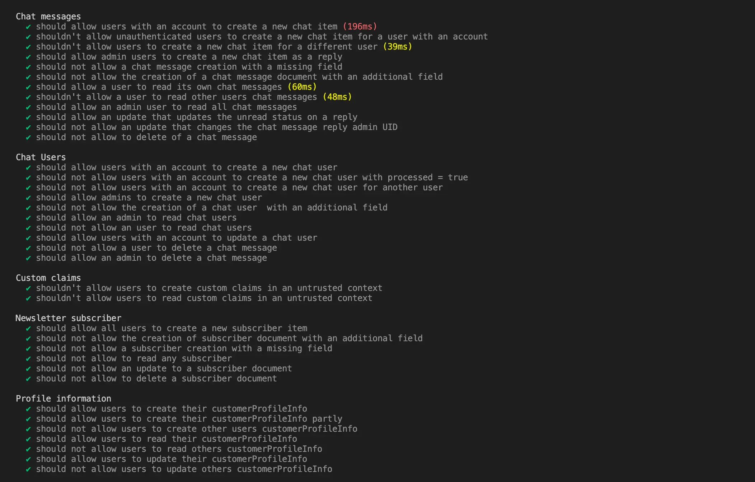Click checkmark for admin read chat users
This screenshot has width=755, height=482.
(x=28, y=218)
